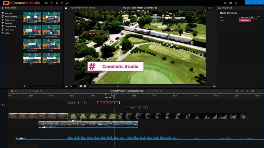Image resolution: width=264 pixels, height=148 pixels.
Task: Select the Utilites category under Text Effects
Action: click(9, 33)
